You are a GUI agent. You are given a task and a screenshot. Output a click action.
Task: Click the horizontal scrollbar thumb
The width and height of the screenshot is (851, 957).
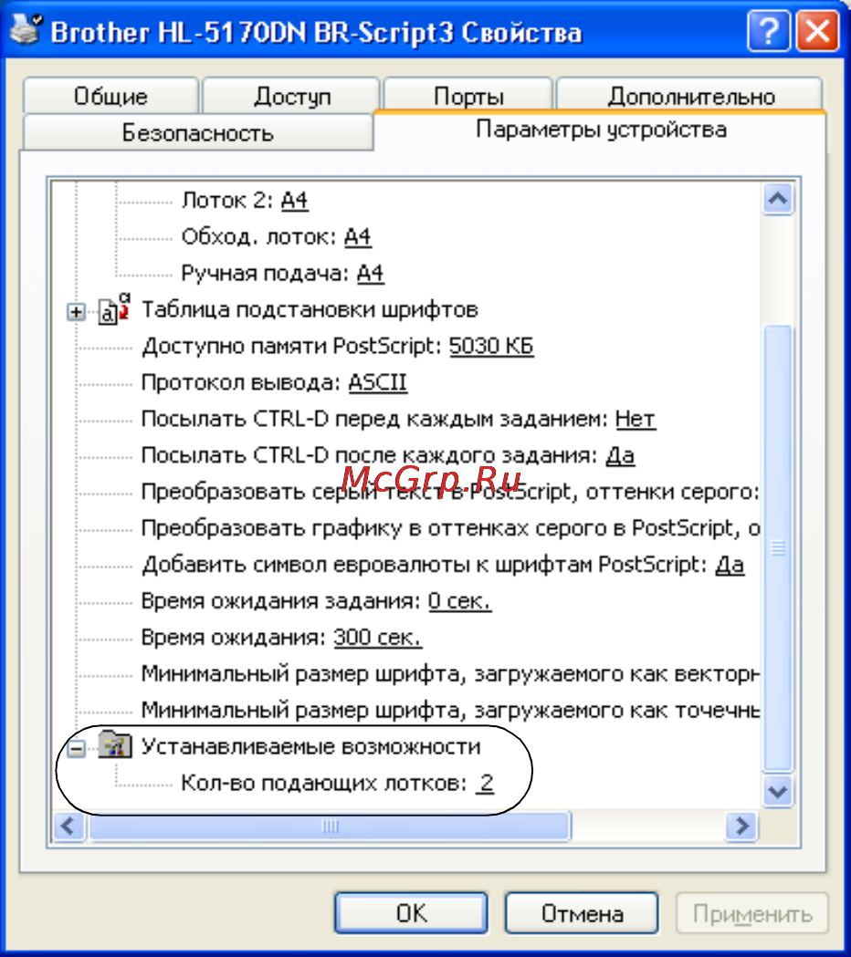(330, 827)
